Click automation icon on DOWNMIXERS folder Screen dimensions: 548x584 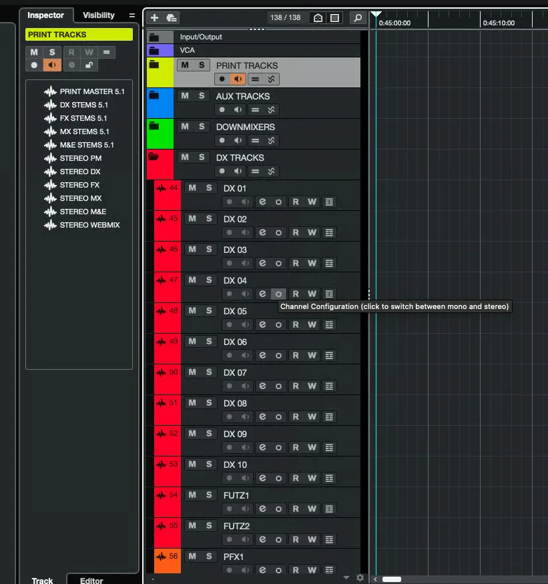tap(271, 140)
